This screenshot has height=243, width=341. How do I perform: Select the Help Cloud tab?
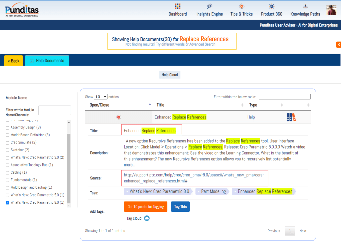click(170, 75)
